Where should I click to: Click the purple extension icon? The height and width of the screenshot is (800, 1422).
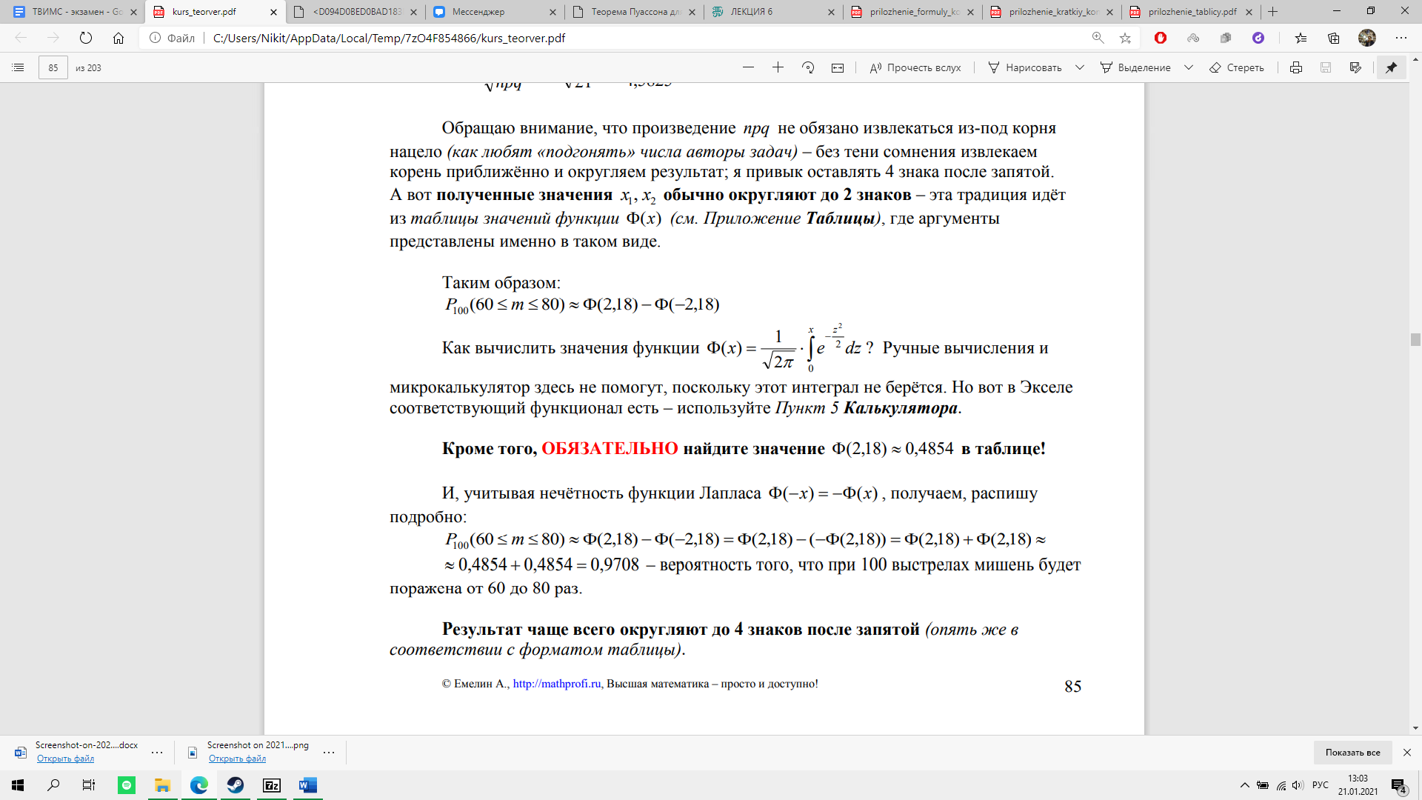(x=1258, y=38)
